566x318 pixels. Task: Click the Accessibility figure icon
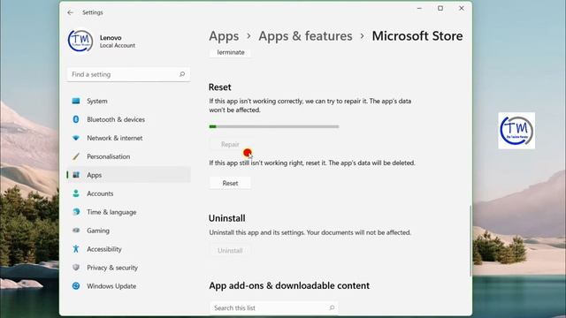pyautogui.click(x=76, y=249)
